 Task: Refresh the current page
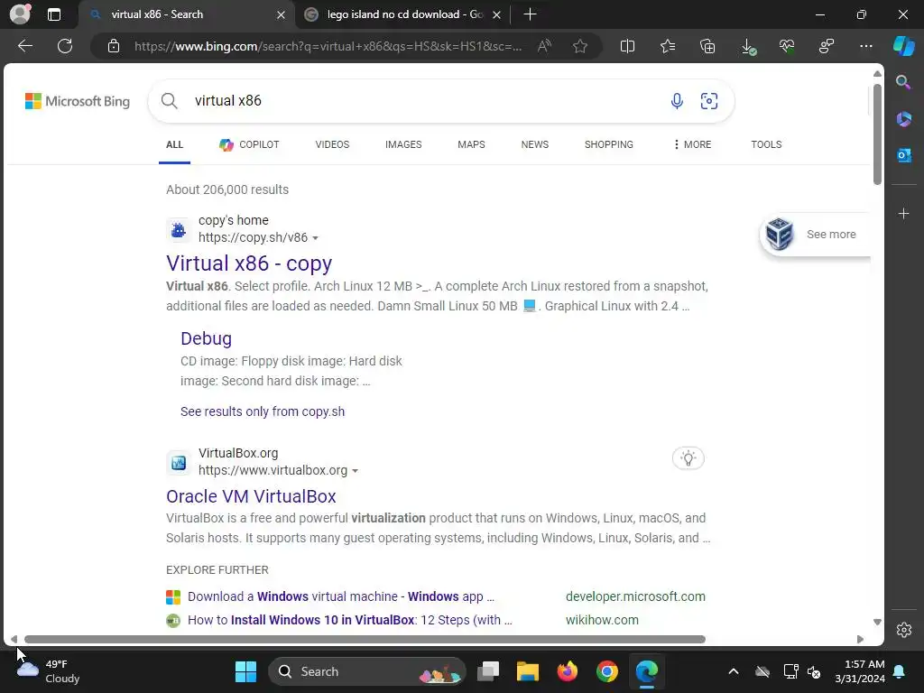pyautogui.click(x=65, y=46)
